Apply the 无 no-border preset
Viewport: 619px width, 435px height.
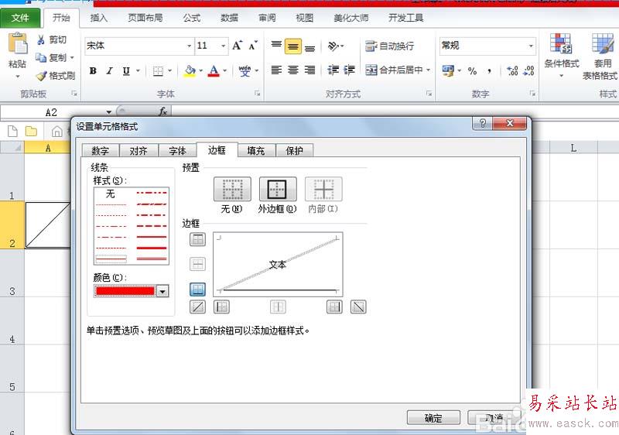pos(232,189)
